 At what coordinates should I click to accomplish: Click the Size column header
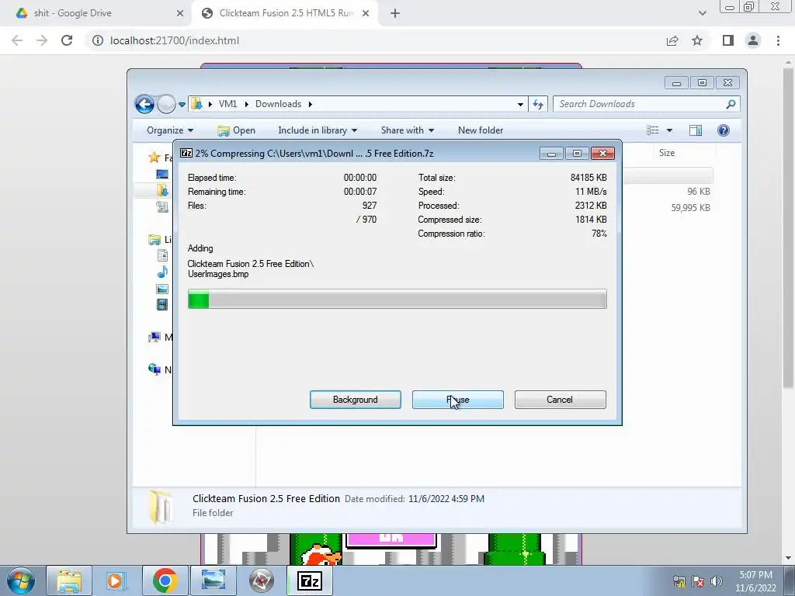(x=666, y=153)
